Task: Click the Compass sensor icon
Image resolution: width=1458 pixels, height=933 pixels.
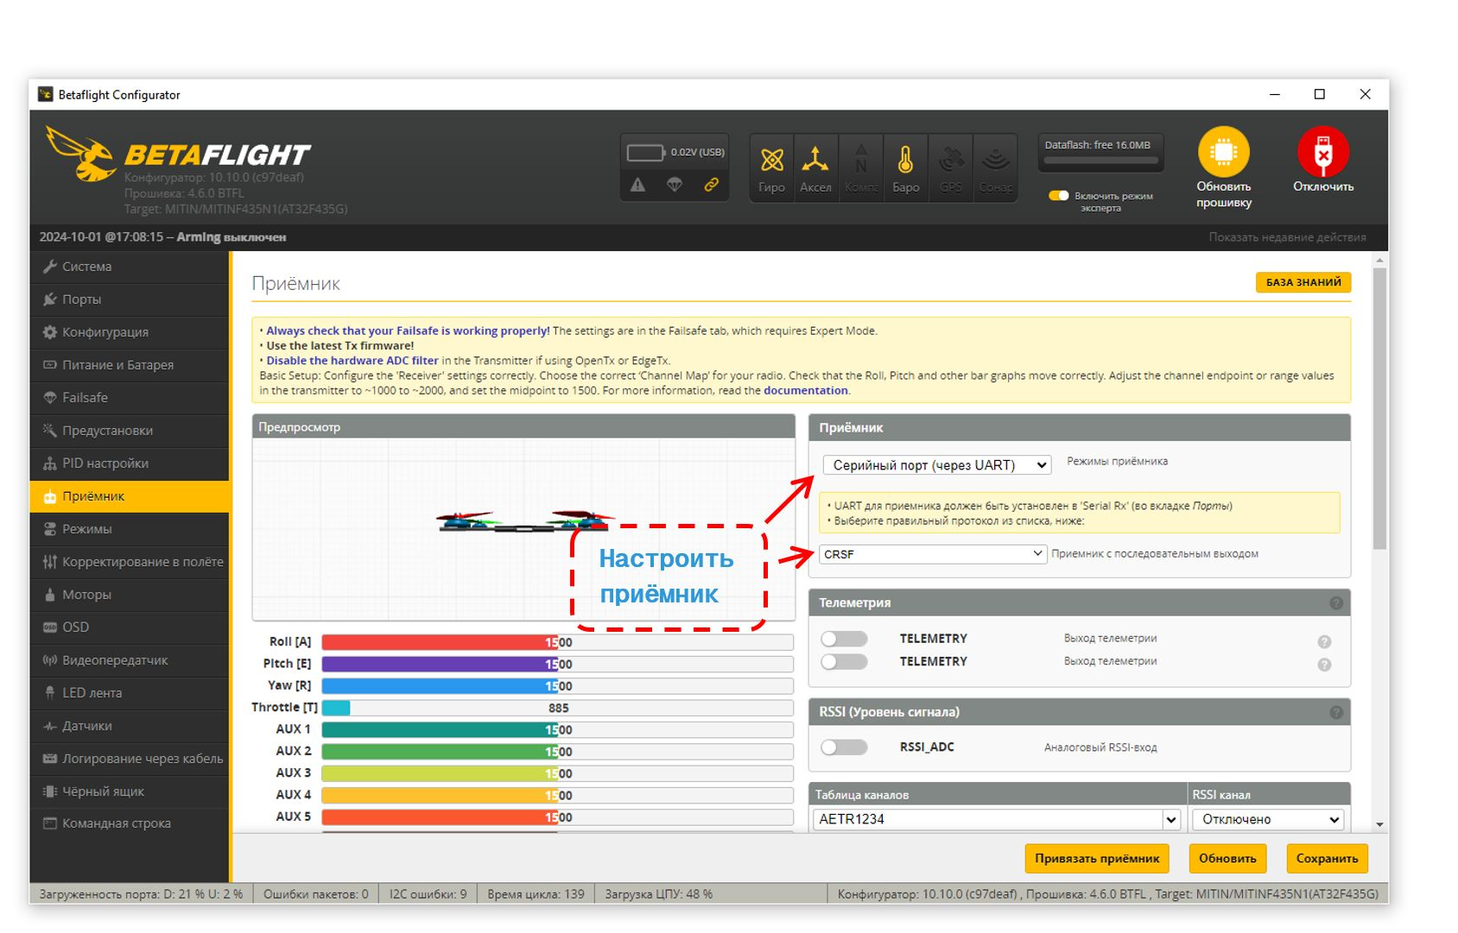Action: click(x=861, y=161)
